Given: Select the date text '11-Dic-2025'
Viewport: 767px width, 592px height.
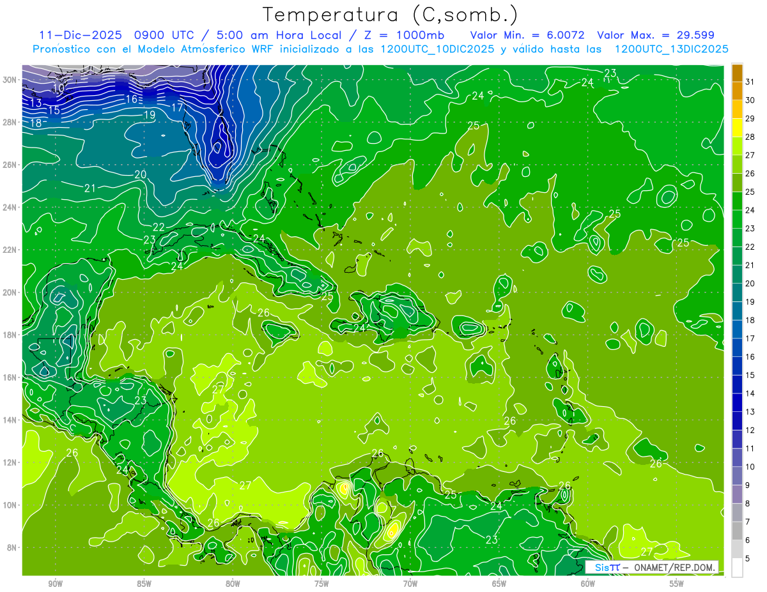Looking at the screenshot, I should coord(79,35).
